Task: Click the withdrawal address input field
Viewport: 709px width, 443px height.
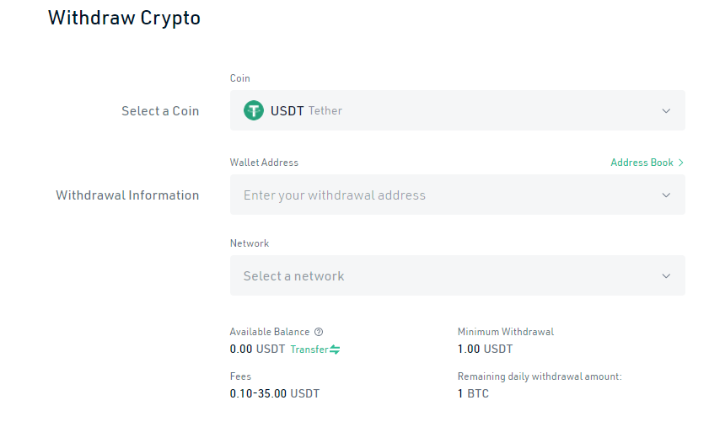Action: click(438, 195)
